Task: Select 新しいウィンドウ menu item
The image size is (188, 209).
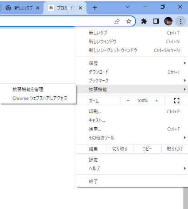Action: pyautogui.click(x=132, y=41)
